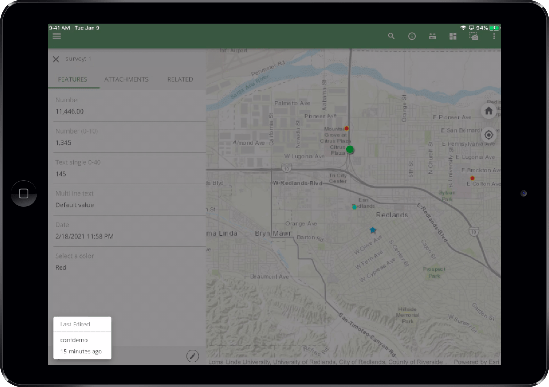The width and height of the screenshot is (549, 387).
Task: Select the blue star map marker
Action: point(373,230)
